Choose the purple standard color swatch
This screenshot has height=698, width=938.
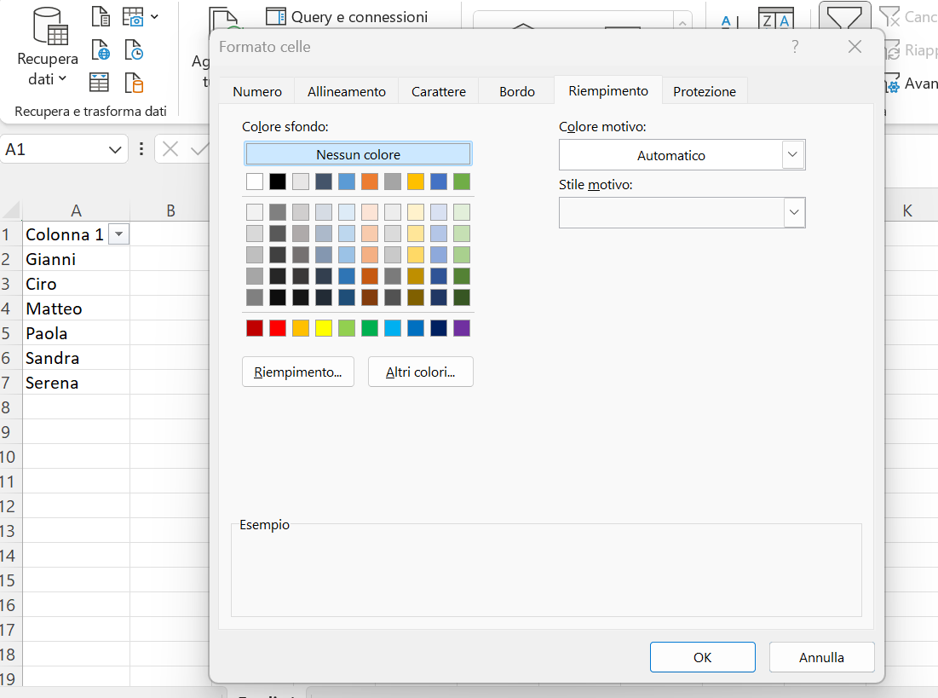(x=461, y=328)
